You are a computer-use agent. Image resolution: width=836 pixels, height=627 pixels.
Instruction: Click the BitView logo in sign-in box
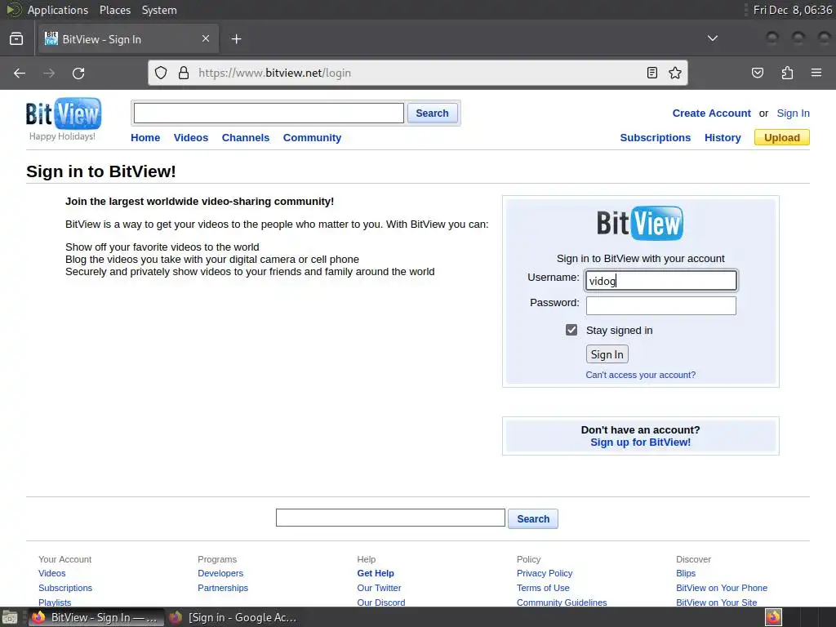coord(640,223)
